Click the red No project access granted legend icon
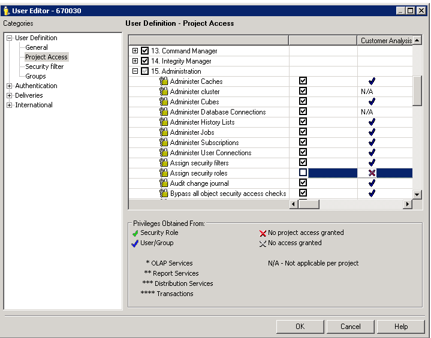Screen dimensions: 431x338 263,233
